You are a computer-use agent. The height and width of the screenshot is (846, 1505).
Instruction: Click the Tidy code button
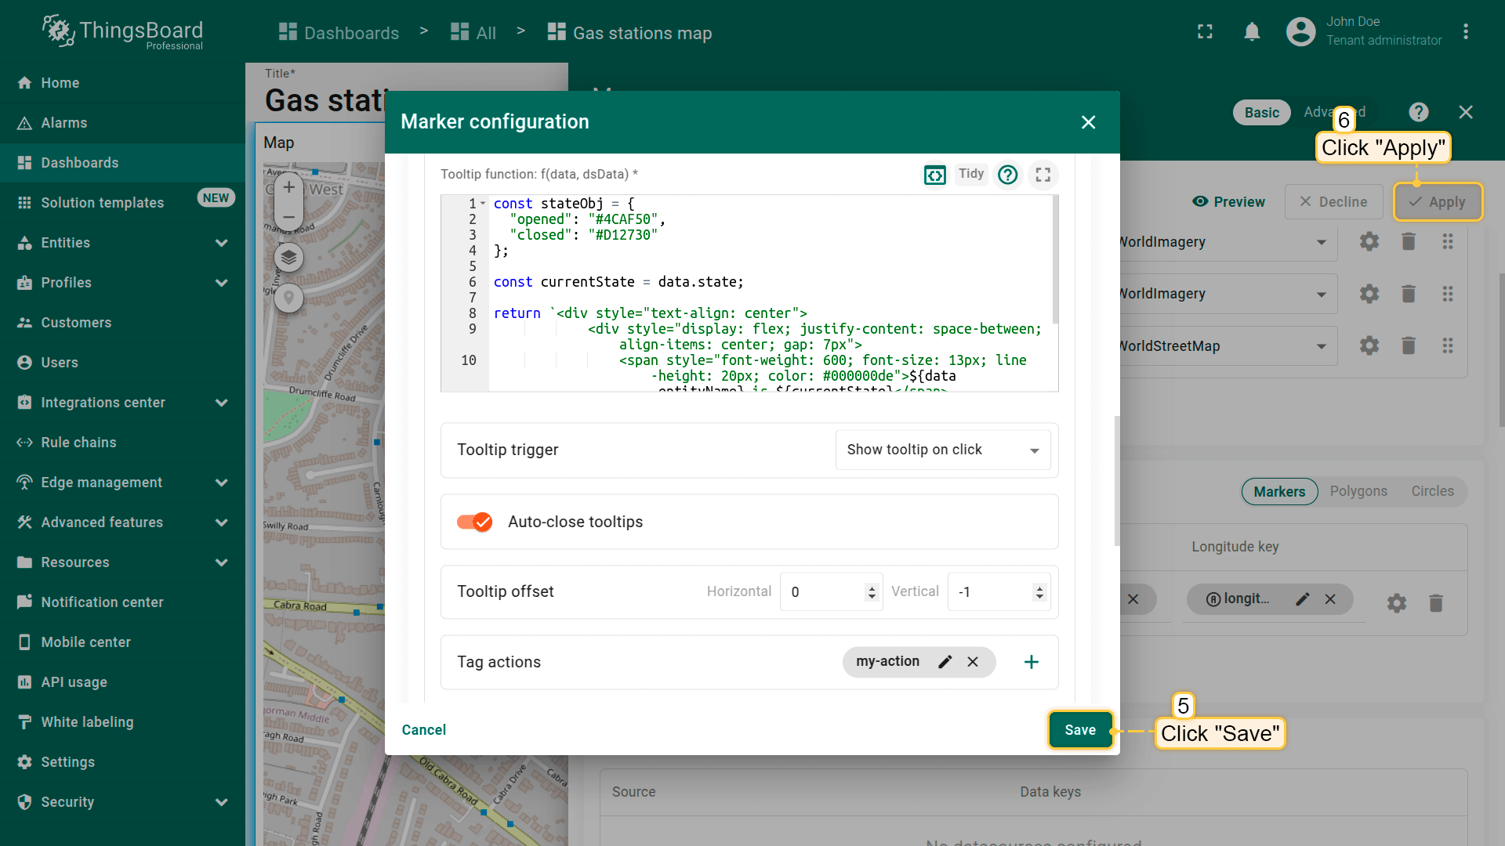point(970,174)
